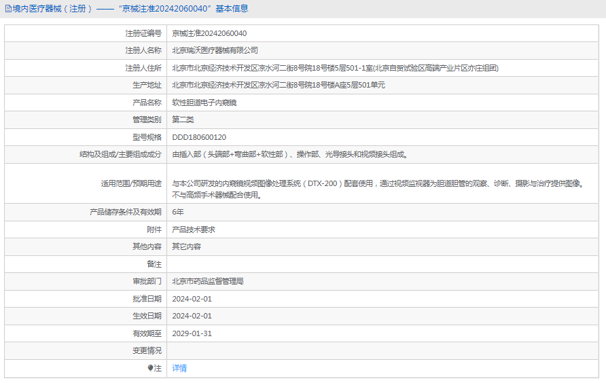Screen dimensions: 606x383
Task: Open the 详情 link
Action: [179, 368]
